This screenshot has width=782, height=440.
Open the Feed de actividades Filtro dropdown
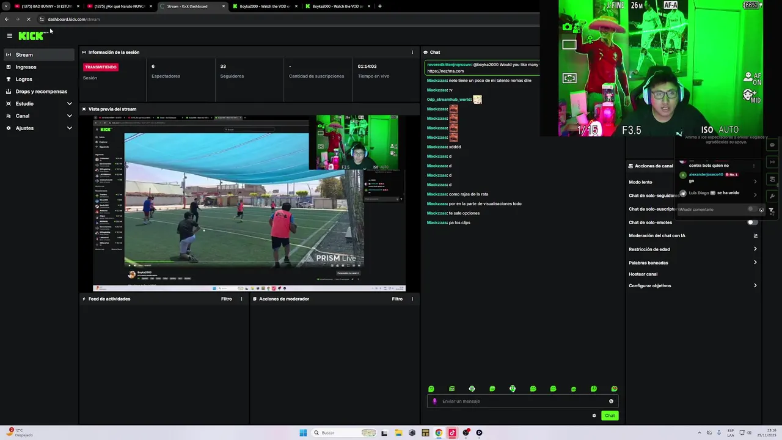point(227,299)
